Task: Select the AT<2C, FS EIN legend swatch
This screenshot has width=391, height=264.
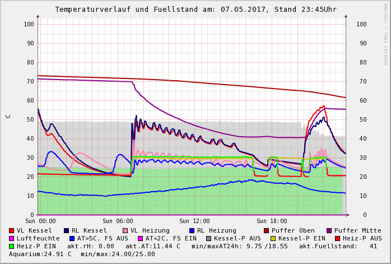Action: 141,238
